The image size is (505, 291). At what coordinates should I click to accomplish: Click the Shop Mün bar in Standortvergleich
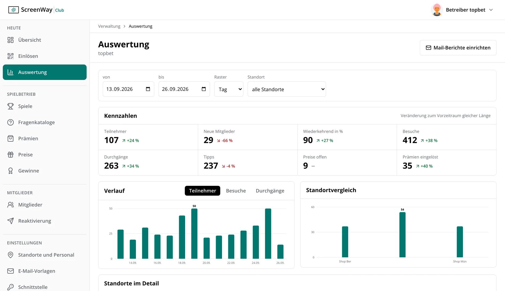[460, 242]
